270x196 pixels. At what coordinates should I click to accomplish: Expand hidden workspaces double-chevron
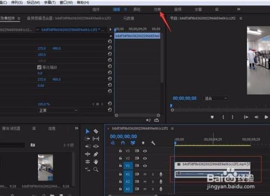click(239, 9)
